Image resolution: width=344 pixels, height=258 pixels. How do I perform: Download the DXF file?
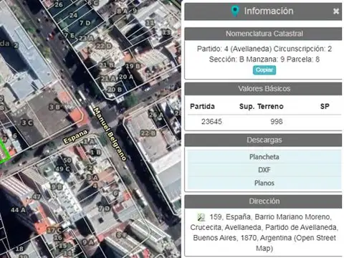pos(264,170)
